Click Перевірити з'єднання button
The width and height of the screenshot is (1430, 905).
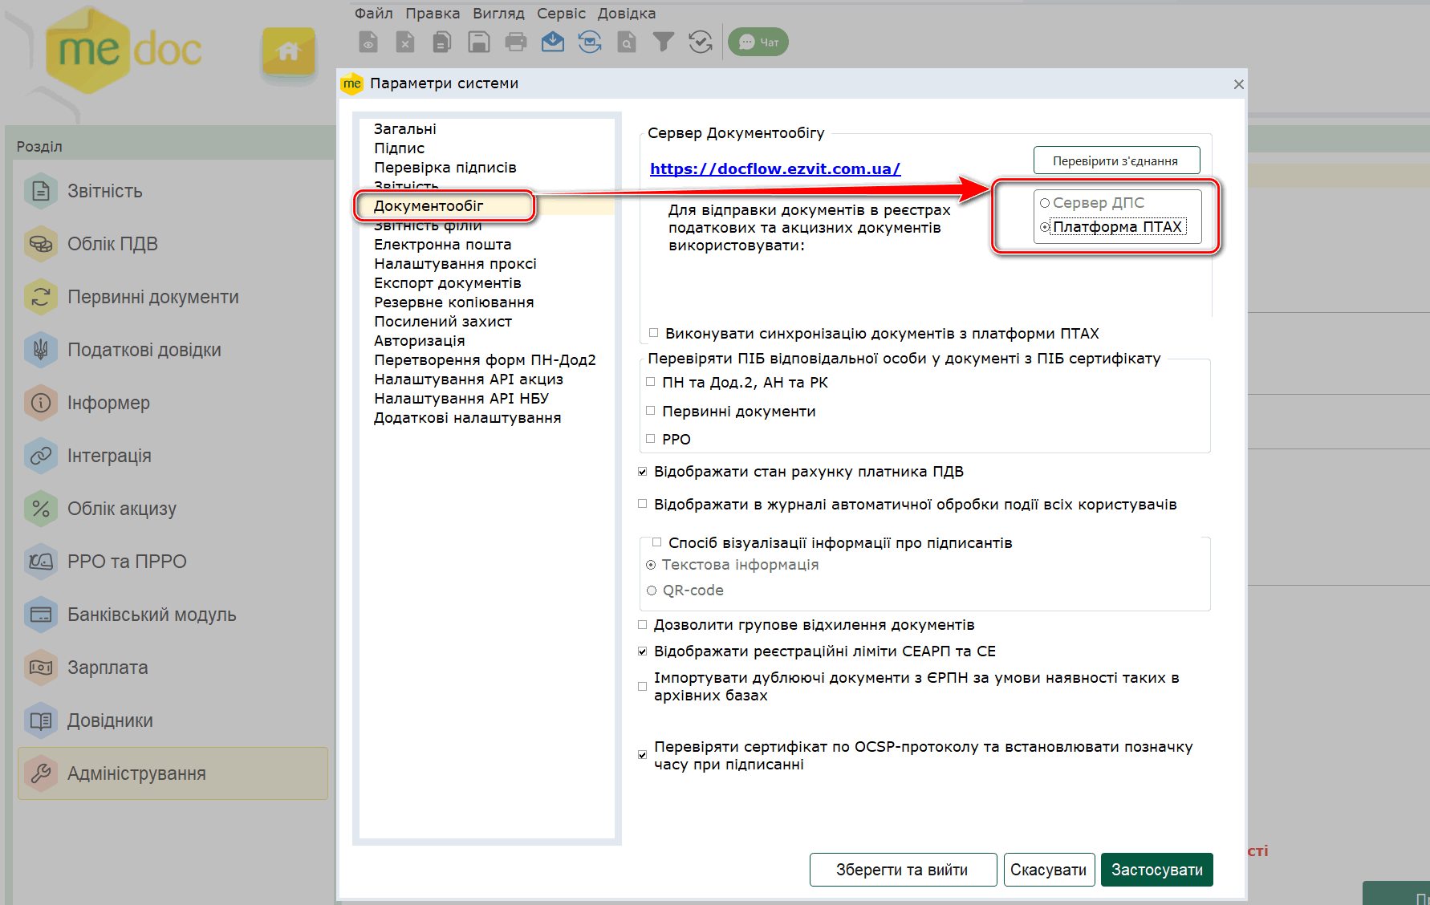point(1115,160)
